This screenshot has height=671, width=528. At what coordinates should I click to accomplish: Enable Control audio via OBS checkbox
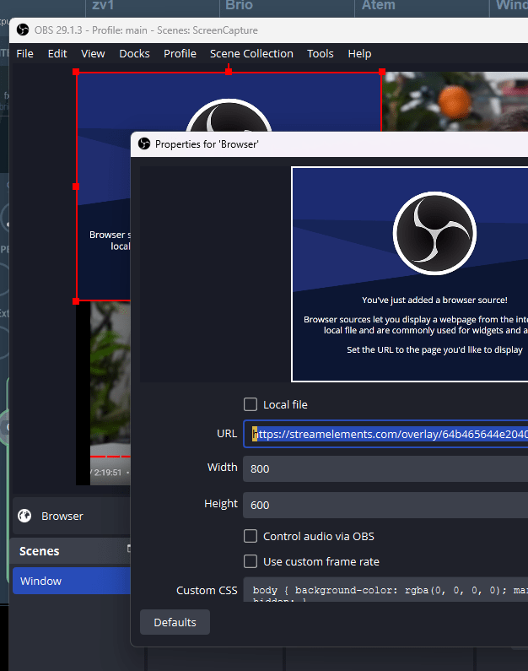click(251, 536)
